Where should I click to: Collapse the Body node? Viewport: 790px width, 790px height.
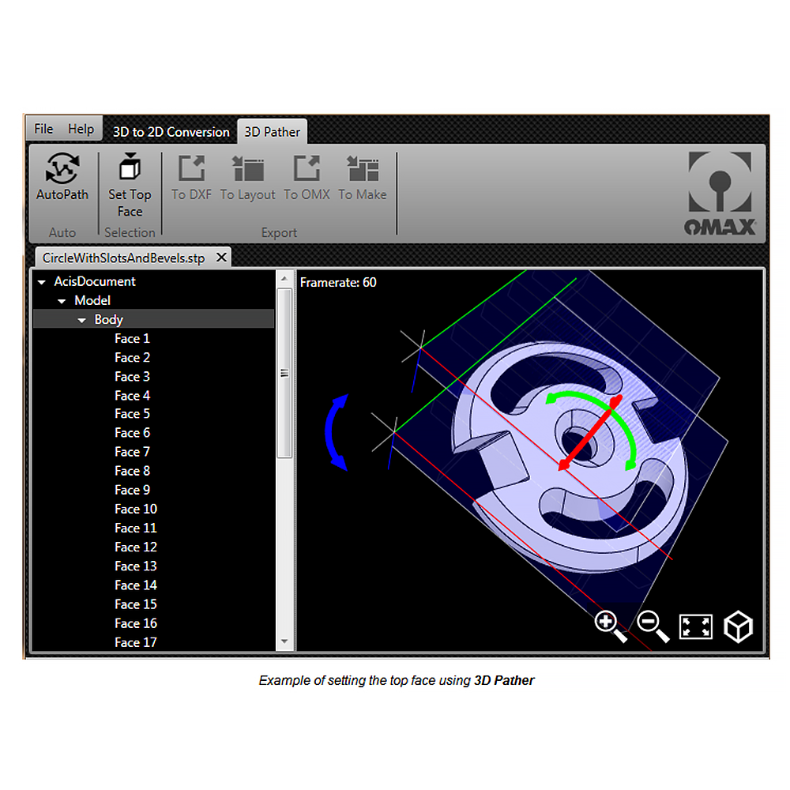point(81,320)
